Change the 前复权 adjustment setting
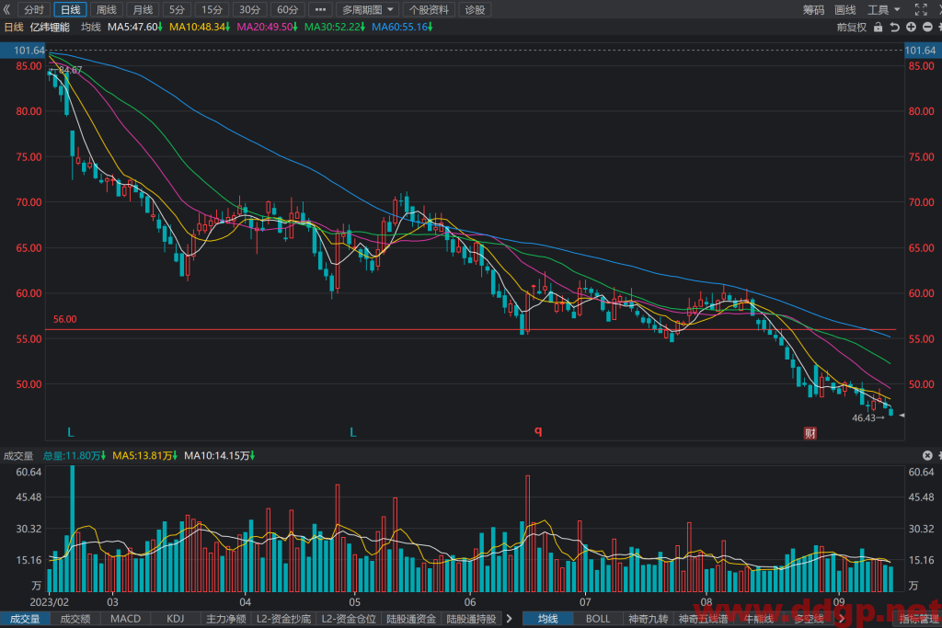942x628 pixels. click(851, 27)
